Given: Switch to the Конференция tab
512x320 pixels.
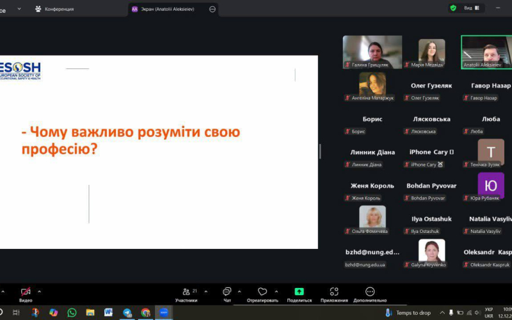Looking at the screenshot, I should coord(54,9).
